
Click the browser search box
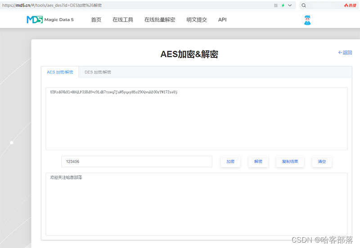point(329,5)
